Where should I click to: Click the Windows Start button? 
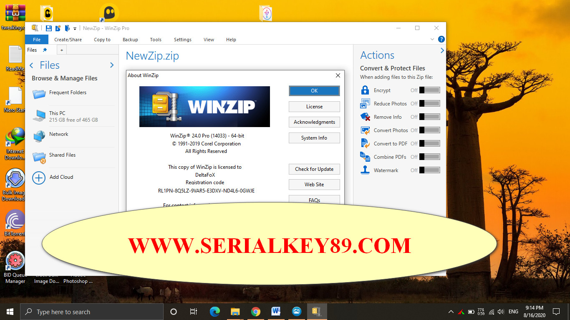10,312
